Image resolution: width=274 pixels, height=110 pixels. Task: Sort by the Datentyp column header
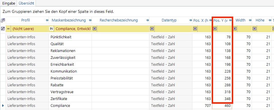(169, 20)
